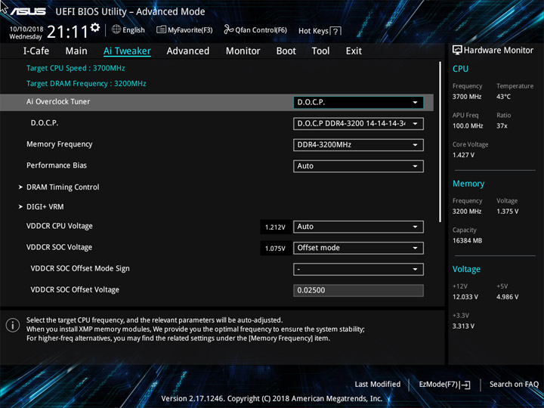The image size is (544, 408).
Task: Open D.O.C.P. profile dropdown
Action: coord(358,123)
